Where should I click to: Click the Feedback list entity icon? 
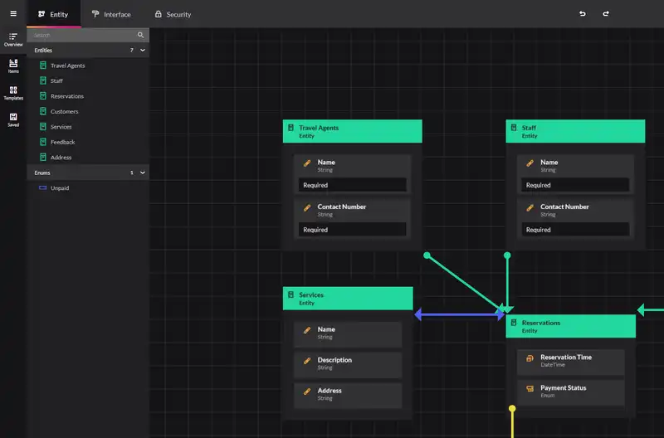click(x=43, y=142)
